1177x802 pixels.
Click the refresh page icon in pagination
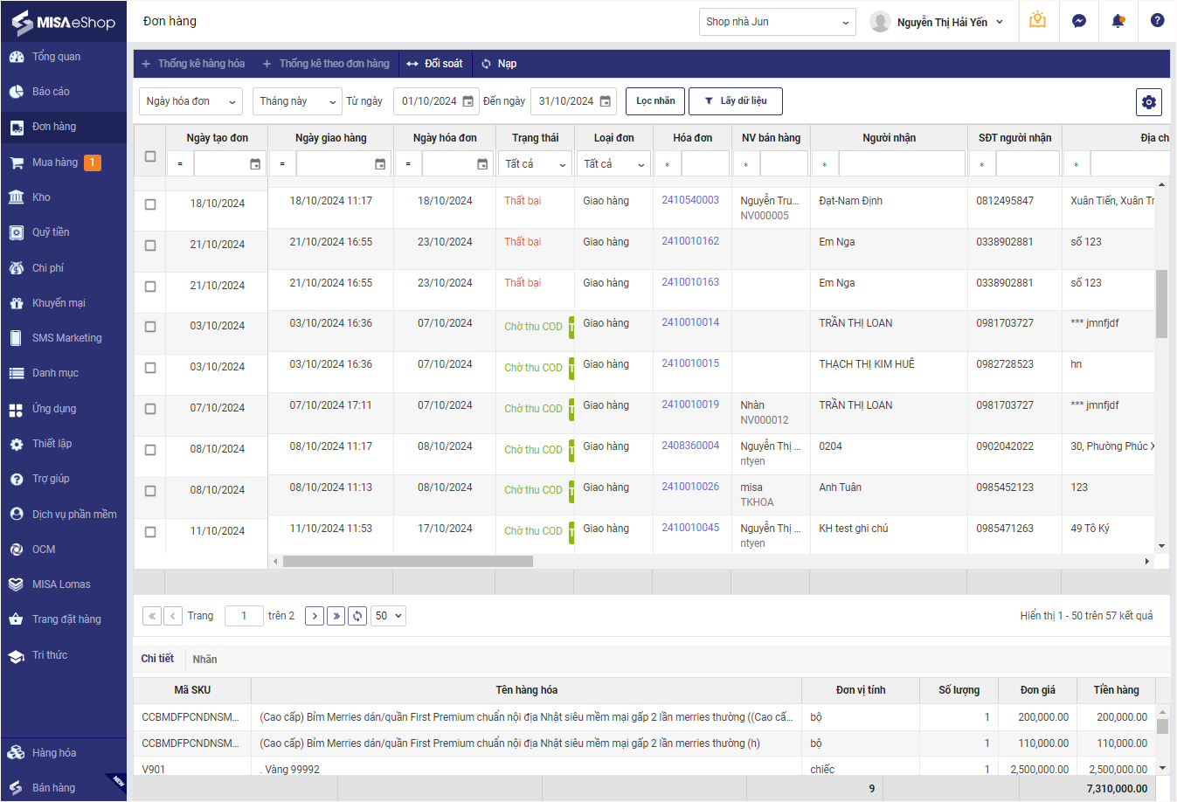pos(357,616)
